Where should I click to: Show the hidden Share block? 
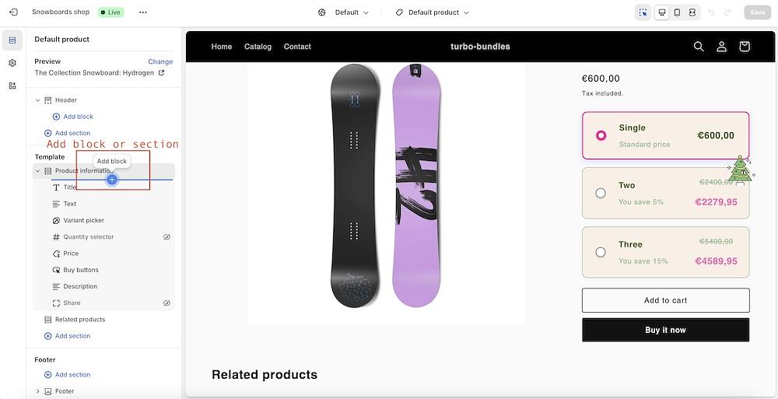point(166,303)
